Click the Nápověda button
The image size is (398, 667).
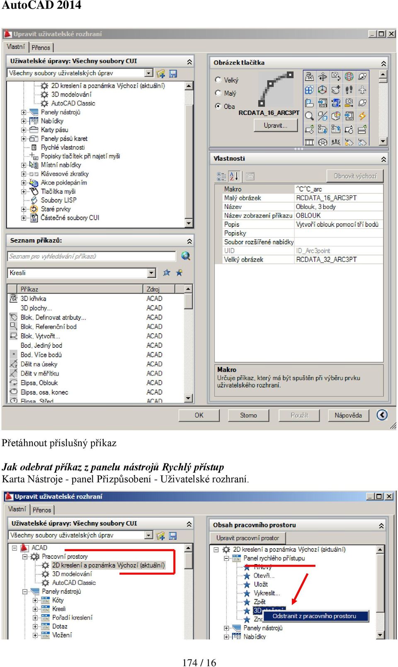coord(348,415)
